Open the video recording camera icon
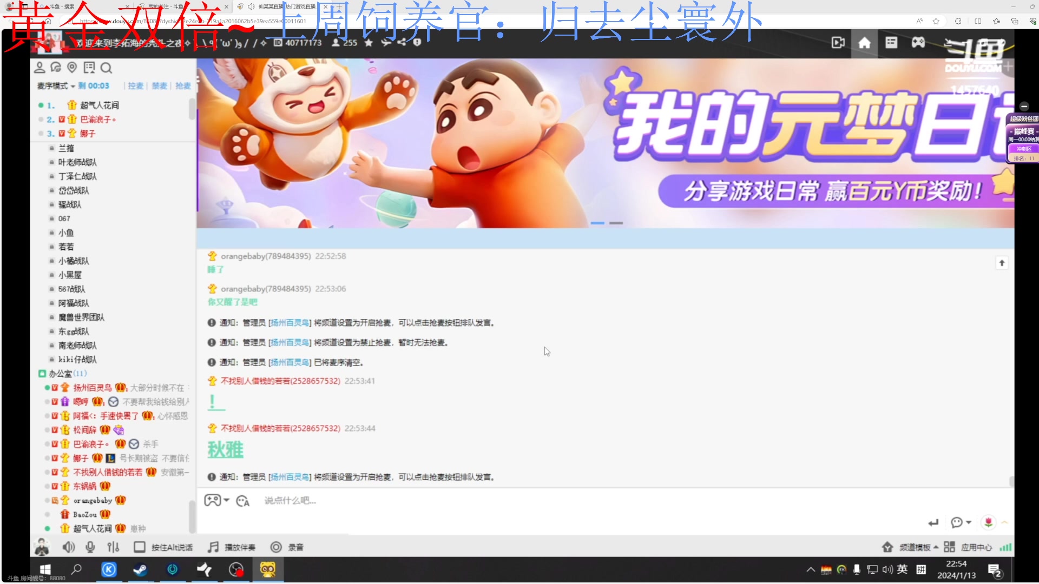 coord(838,43)
